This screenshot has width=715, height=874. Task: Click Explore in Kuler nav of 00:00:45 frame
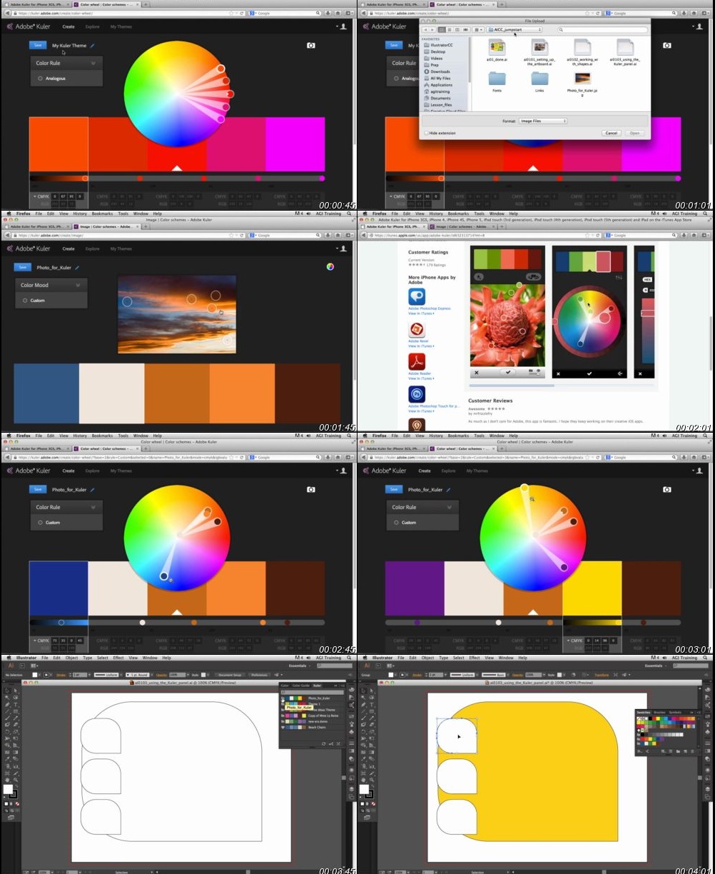click(93, 26)
